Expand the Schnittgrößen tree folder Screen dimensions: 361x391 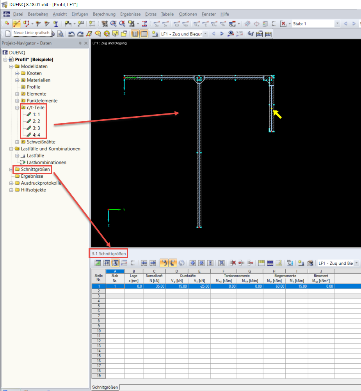(x=11, y=170)
